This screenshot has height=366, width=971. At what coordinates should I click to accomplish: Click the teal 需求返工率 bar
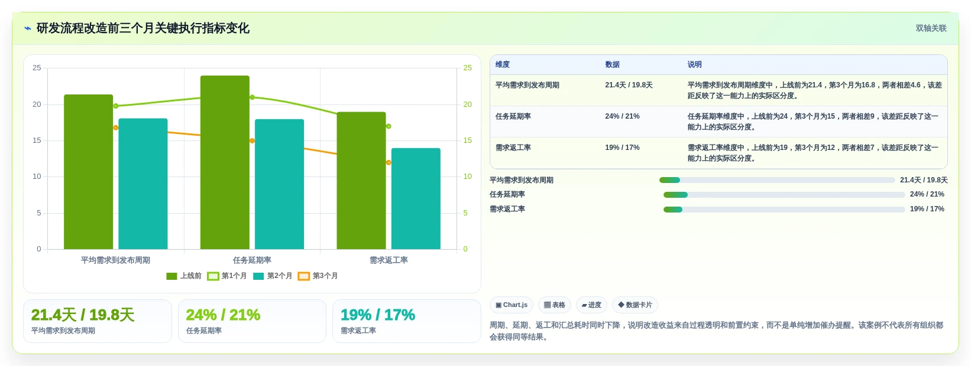[416, 199]
